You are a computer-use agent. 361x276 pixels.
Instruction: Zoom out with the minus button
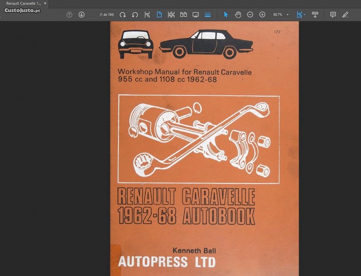pos(250,14)
